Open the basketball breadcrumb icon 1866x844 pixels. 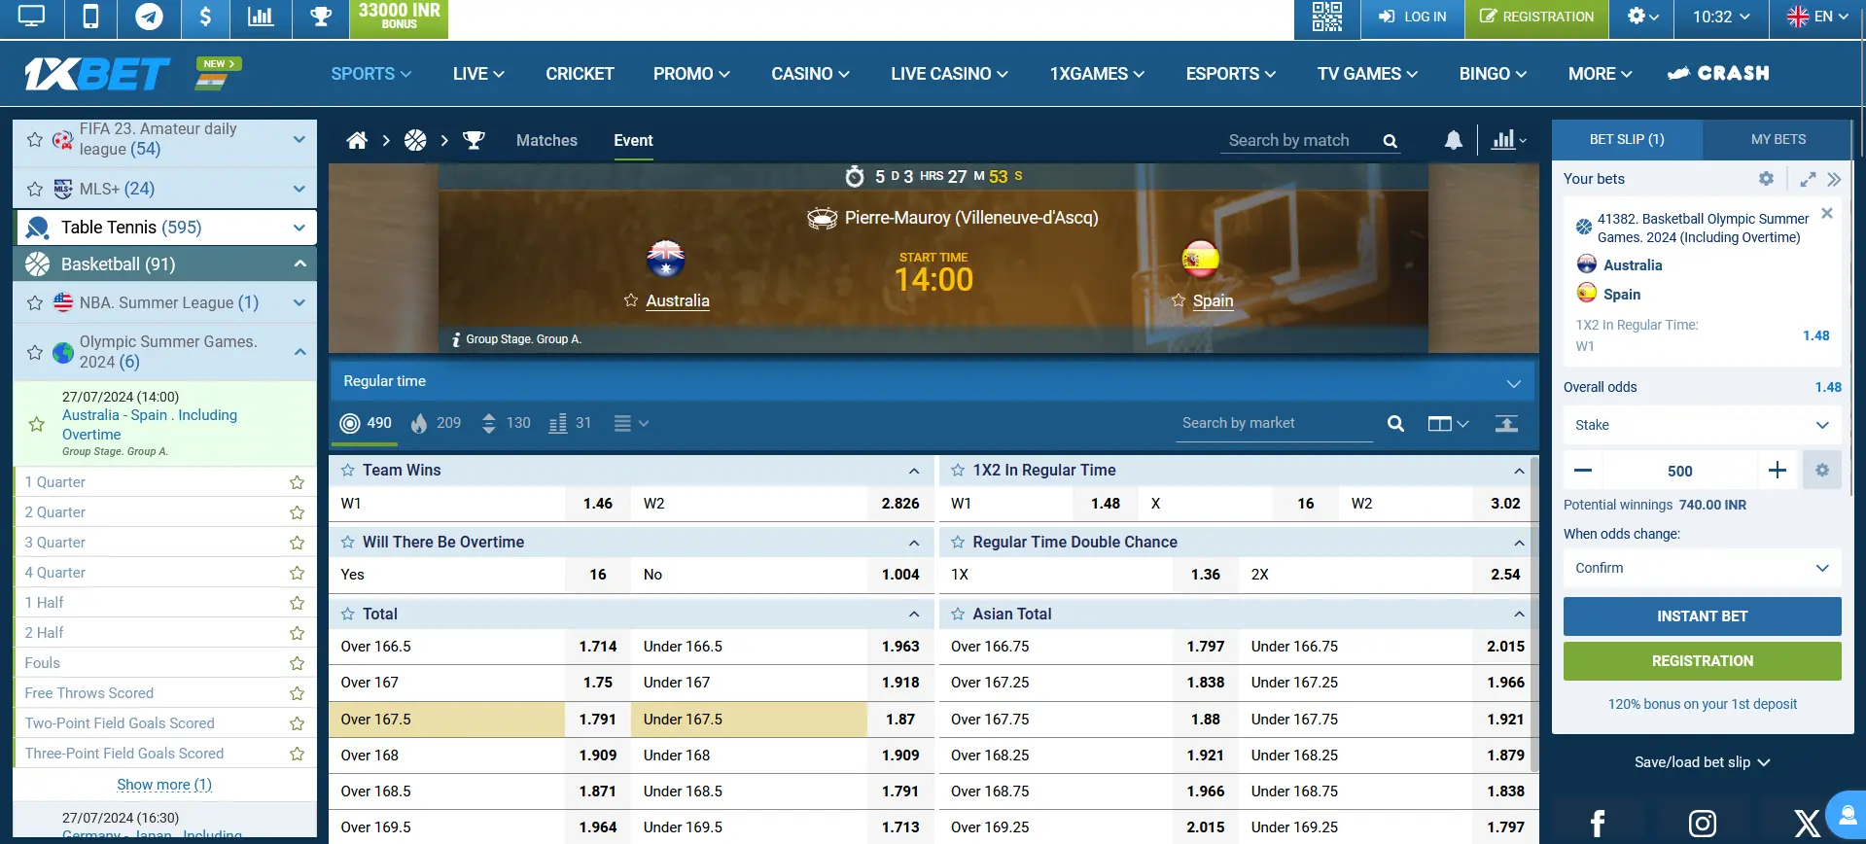click(x=415, y=141)
